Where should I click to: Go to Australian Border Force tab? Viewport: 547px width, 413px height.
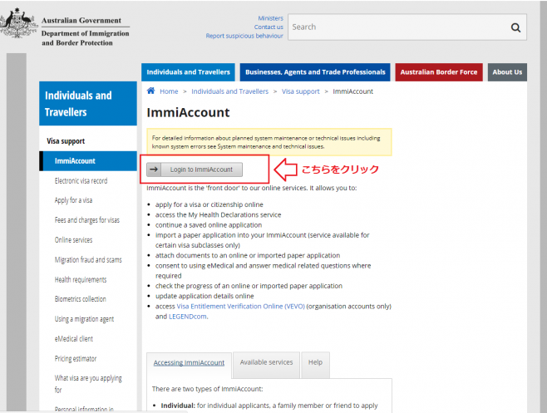pos(439,72)
